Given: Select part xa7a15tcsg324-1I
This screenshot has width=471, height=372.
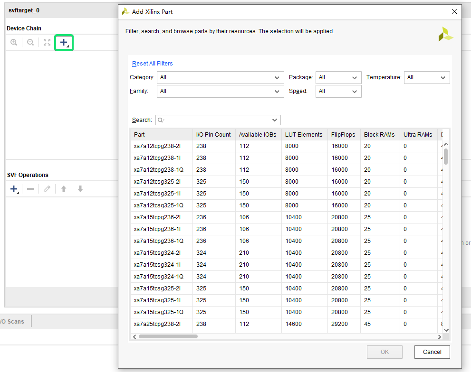Looking at the screenshot, I should pyautogui.click(x=286, y=265).
